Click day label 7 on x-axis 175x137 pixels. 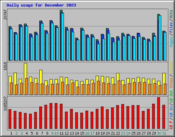pos(42,133)
